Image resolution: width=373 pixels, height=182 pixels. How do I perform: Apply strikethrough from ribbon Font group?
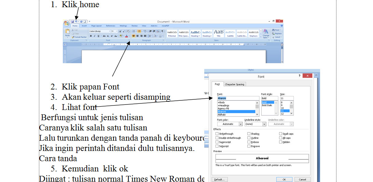(x=104, y=36)
